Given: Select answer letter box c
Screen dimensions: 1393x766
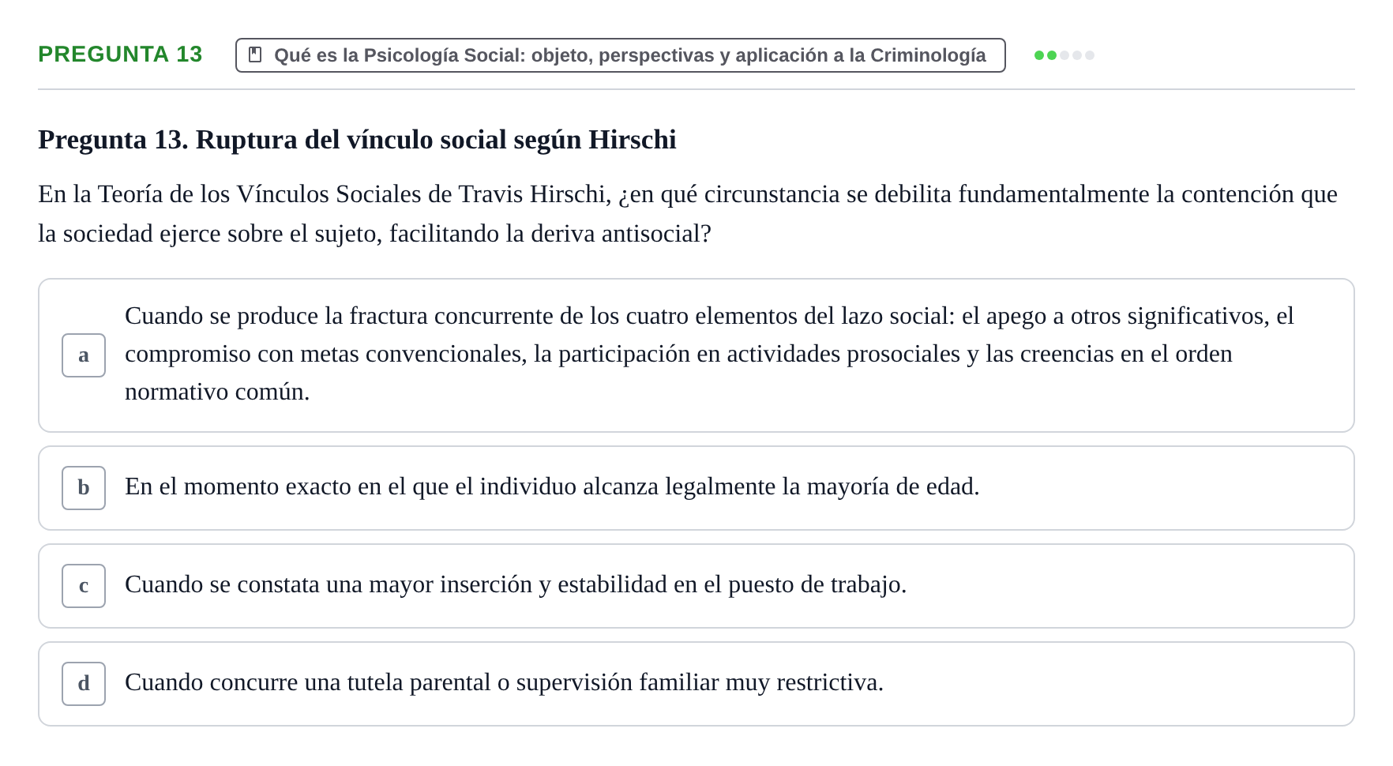Looking at the screenshot, I should pyautogui.click(x=84, y=586).
